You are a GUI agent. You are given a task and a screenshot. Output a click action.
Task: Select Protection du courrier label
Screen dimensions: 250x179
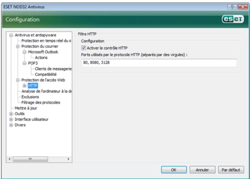(40, 46)
